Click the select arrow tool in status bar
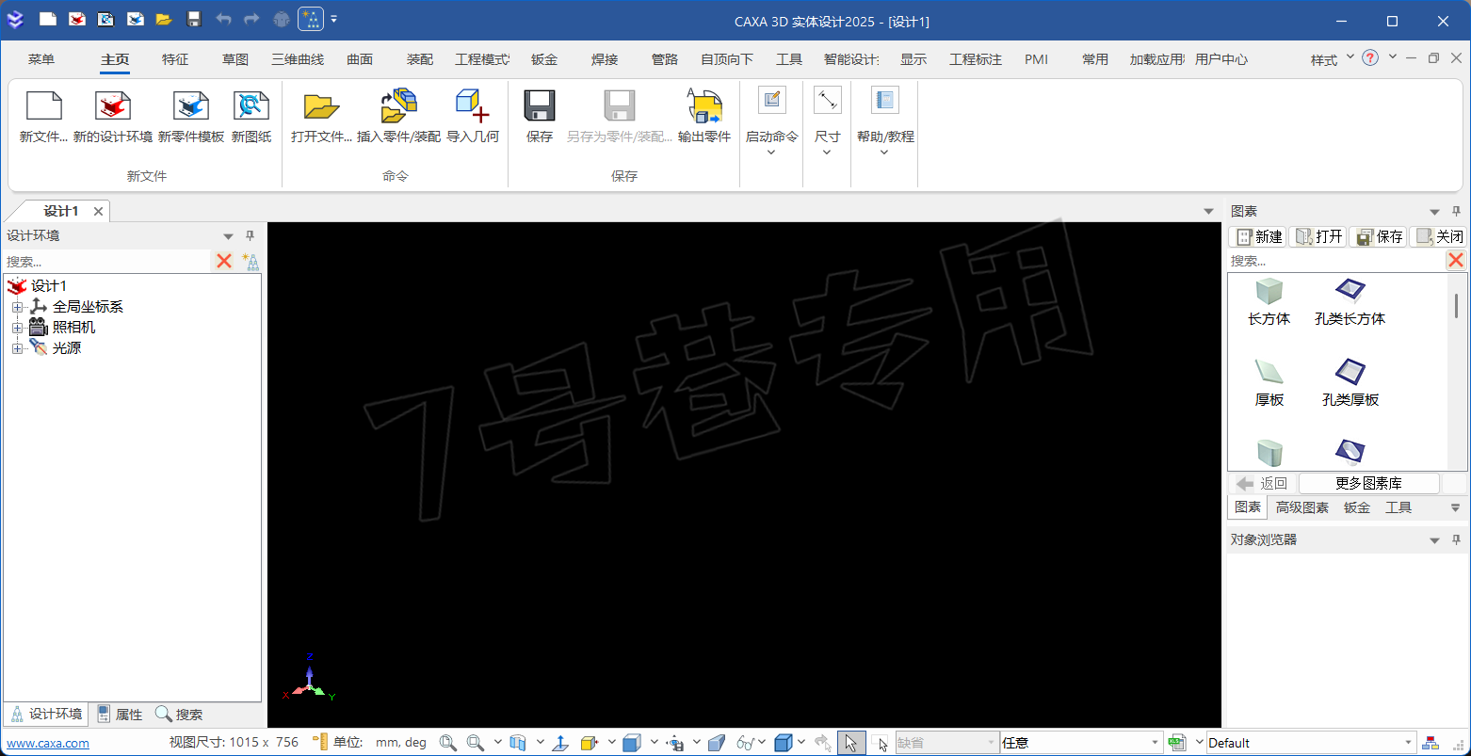Screen dimensions: 1471x756 pyautogui.click(x=850, y=743)
